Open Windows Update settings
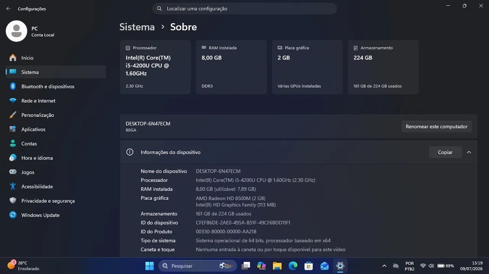Screen dimensions: 489x274 click(x=56, y=215)
